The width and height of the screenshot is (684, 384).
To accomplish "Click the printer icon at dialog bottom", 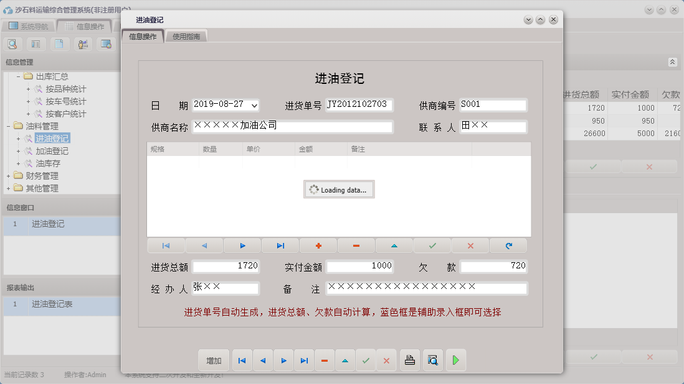I will [409, 360].
